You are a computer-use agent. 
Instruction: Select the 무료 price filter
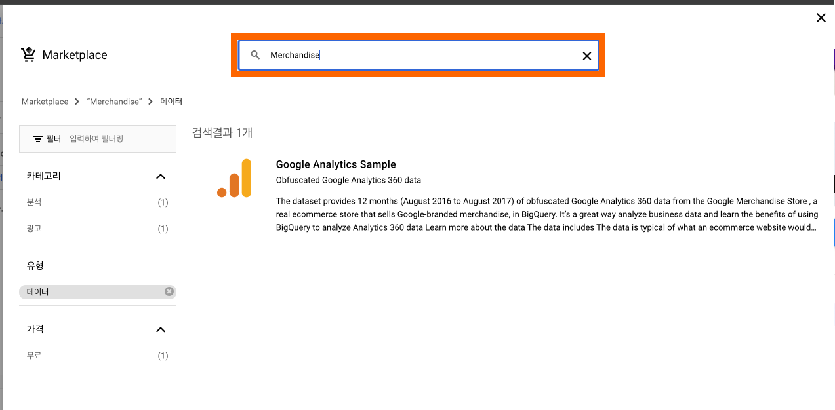pyautogui.click(x=98, y=356)
